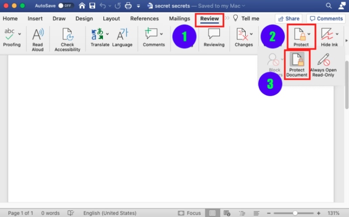The width and height of the screenshot is (349, 217).
Task: Click the Proofing abc checkmark icon
Action: (9, 34)
